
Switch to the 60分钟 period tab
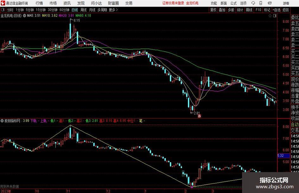(x=64, y=10)
